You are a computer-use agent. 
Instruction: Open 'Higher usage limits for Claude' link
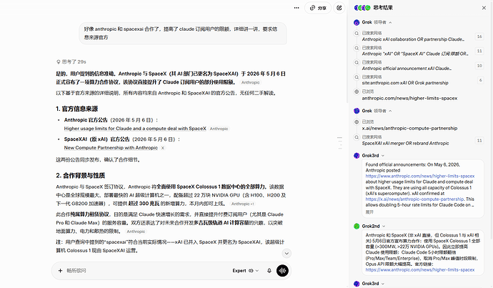135,129
